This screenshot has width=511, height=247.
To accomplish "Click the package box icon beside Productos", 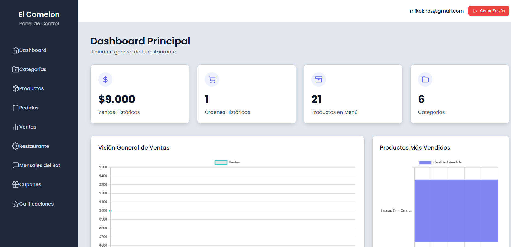I will 16,88.
